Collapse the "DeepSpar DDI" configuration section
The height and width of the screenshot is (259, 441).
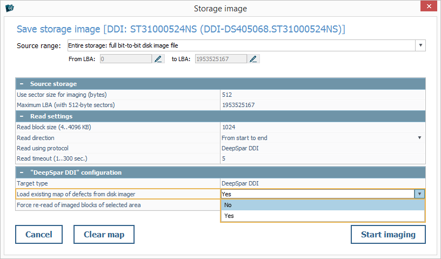[22, 172]
